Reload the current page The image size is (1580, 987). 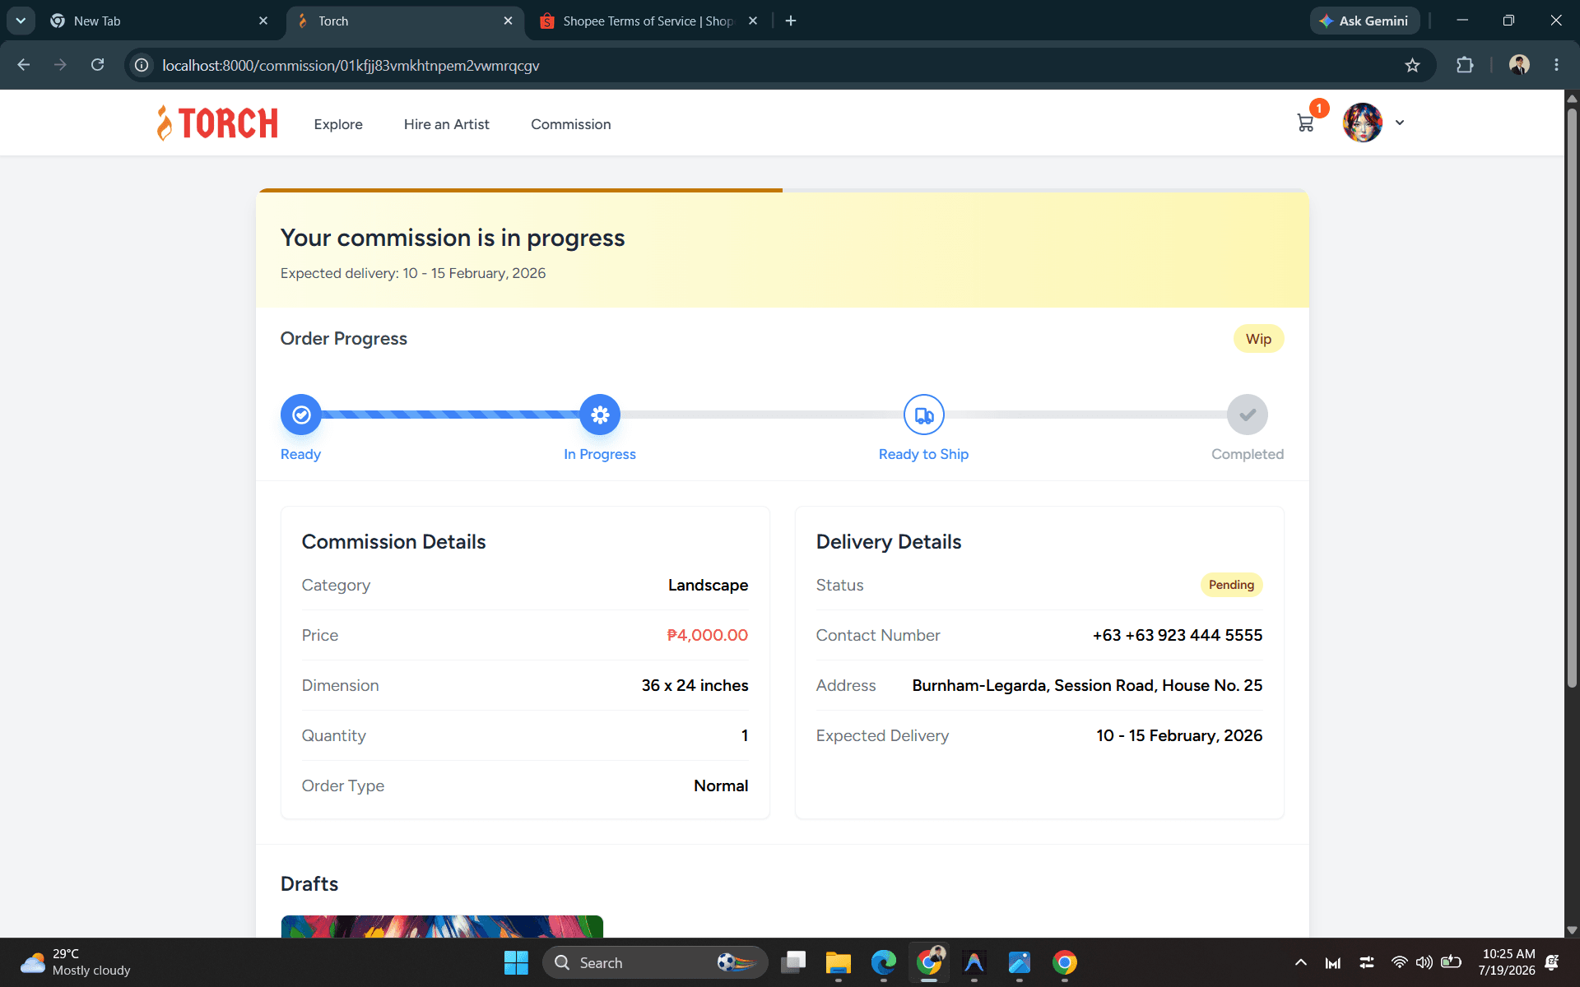point(97,65)
